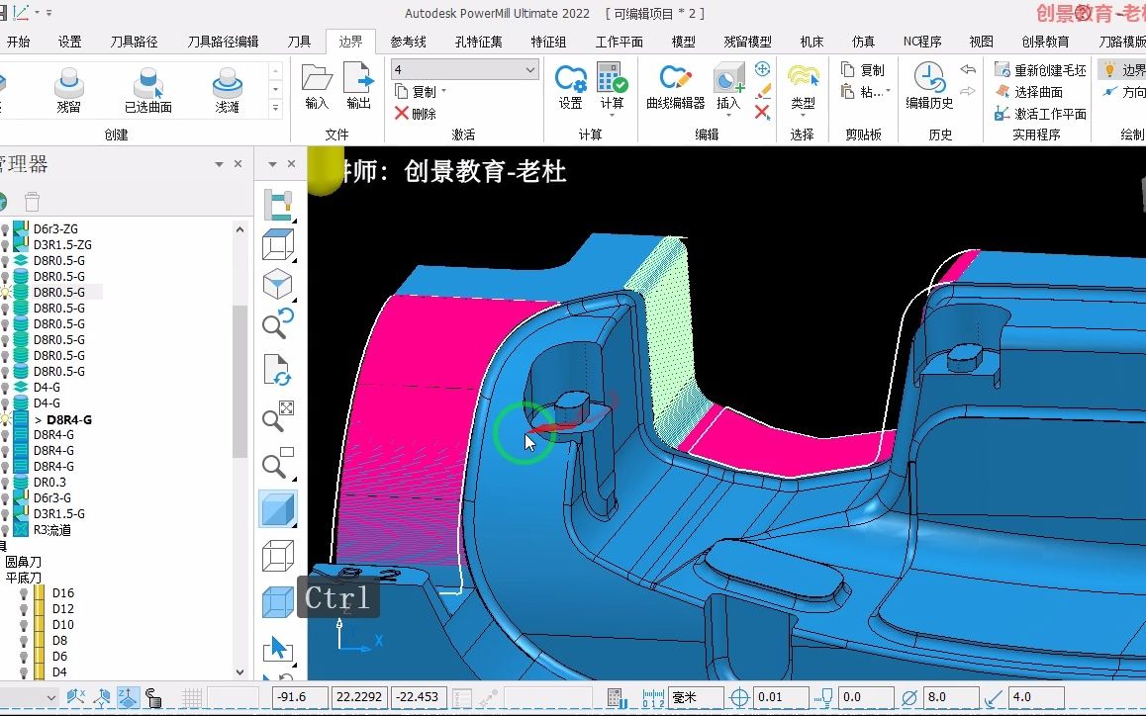Switch to the NC程序 tab
The image size is (1146, 716).
(921, 42)
